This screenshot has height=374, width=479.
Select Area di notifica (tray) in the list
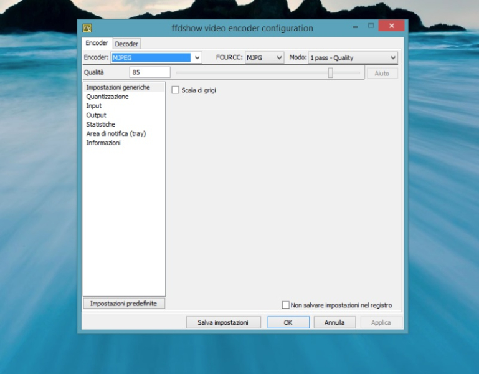(x=116, y=134)
